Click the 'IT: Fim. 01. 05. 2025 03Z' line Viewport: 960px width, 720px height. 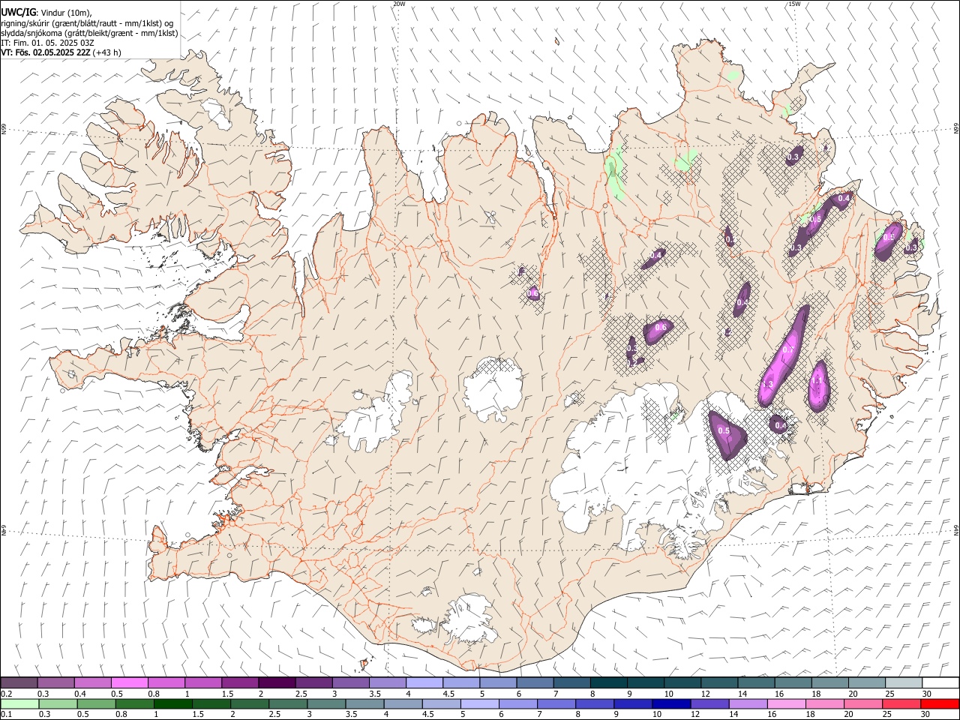click(47, 43)
